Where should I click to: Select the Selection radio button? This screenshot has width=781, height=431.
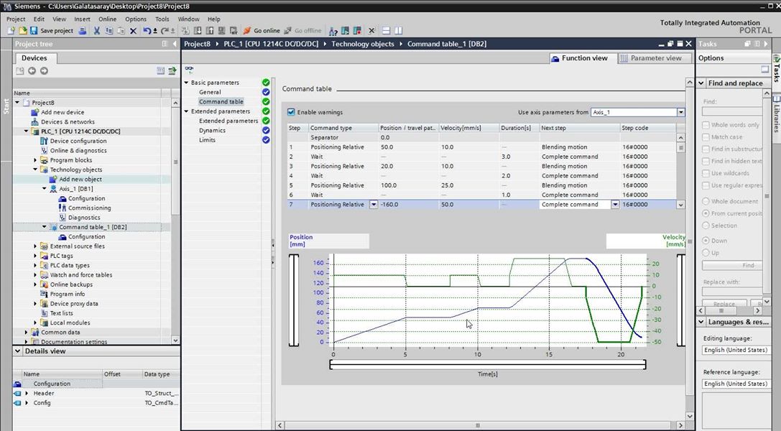pyautogui.click(x=706, y=226)
